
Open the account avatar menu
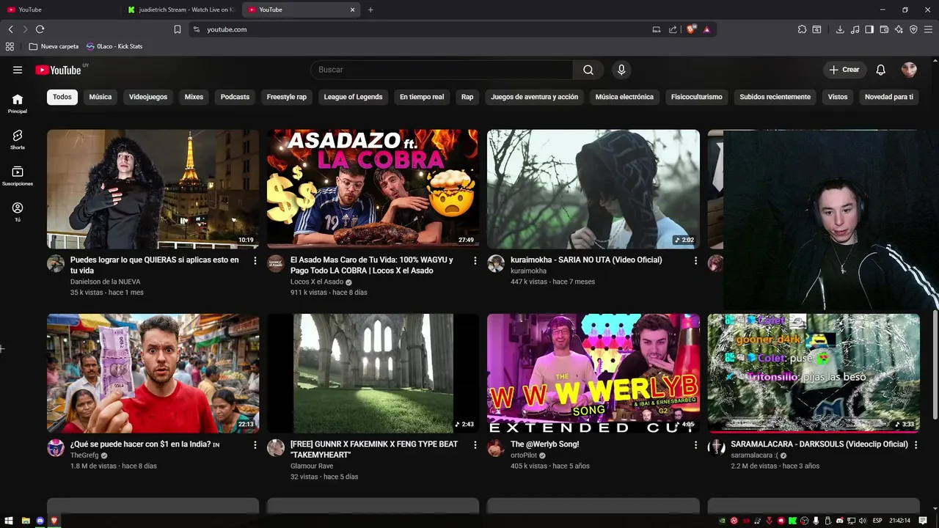(909, 70)
